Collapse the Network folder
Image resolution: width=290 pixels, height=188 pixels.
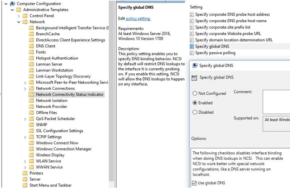(x=19, y=22)
